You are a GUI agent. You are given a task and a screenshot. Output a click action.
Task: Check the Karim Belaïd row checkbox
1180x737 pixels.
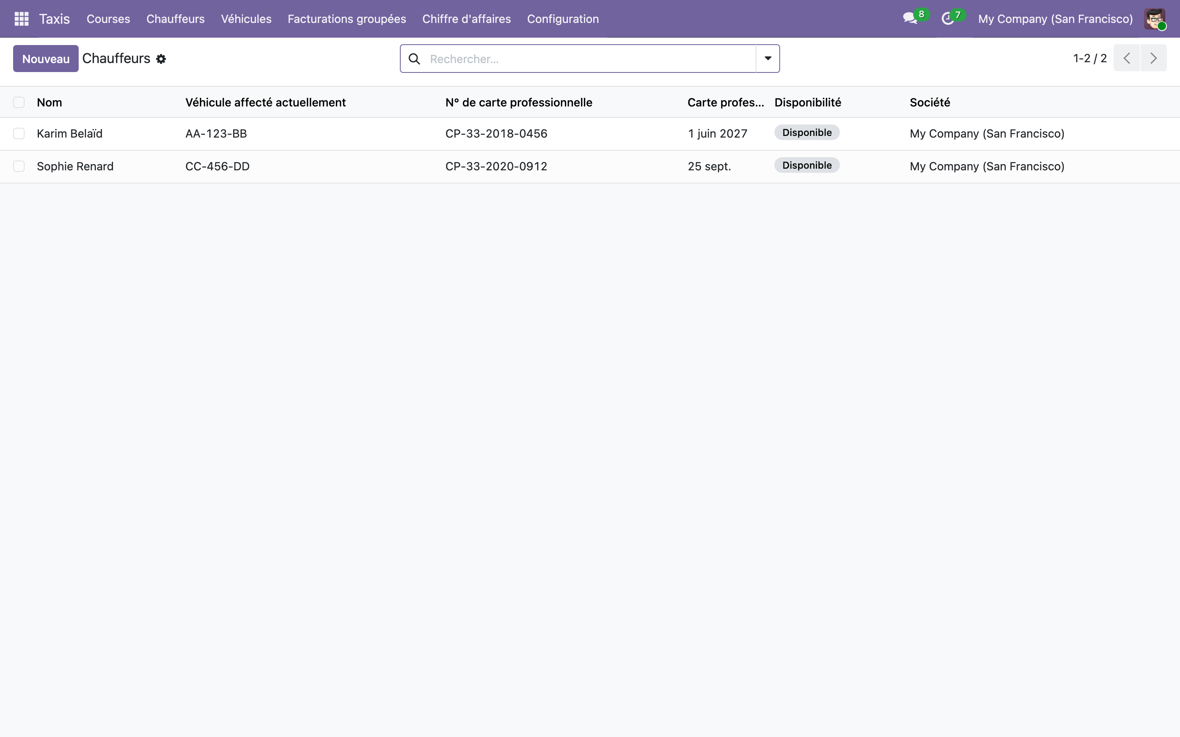point(19,133)
